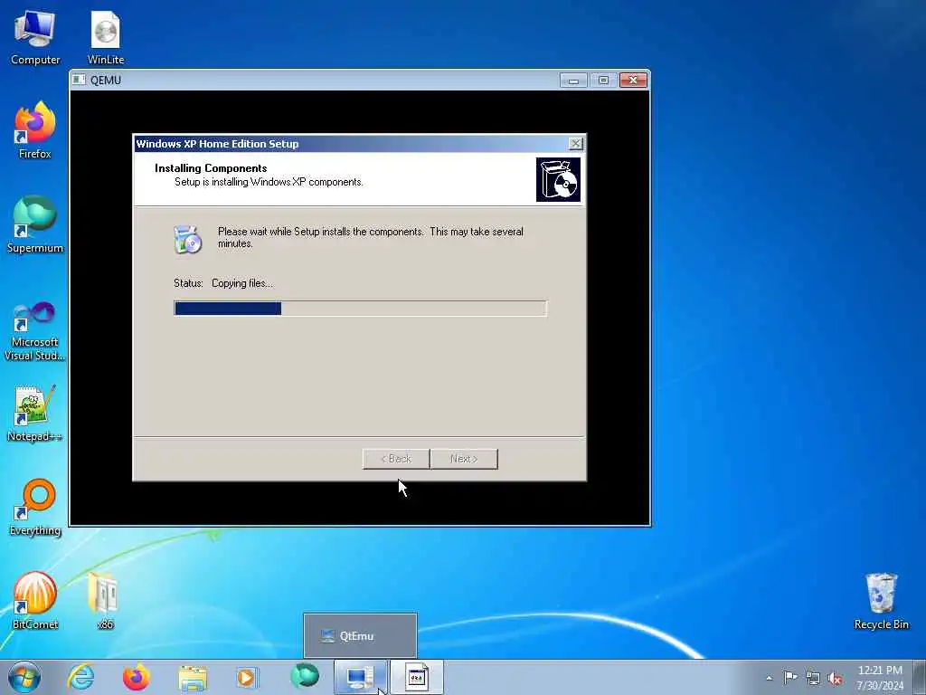
Task: Click "Status: Copying files..." text
Action: pos(223,283)
